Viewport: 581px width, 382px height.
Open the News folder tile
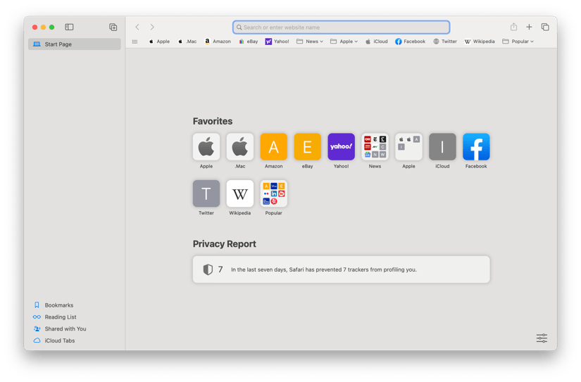coord(375,147)
